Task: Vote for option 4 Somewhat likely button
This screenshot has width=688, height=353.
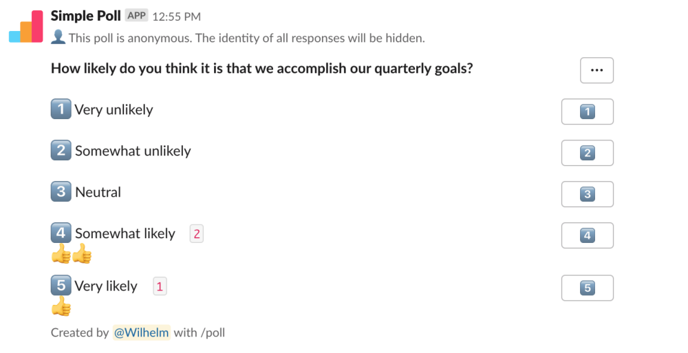Action: (587, 235)
